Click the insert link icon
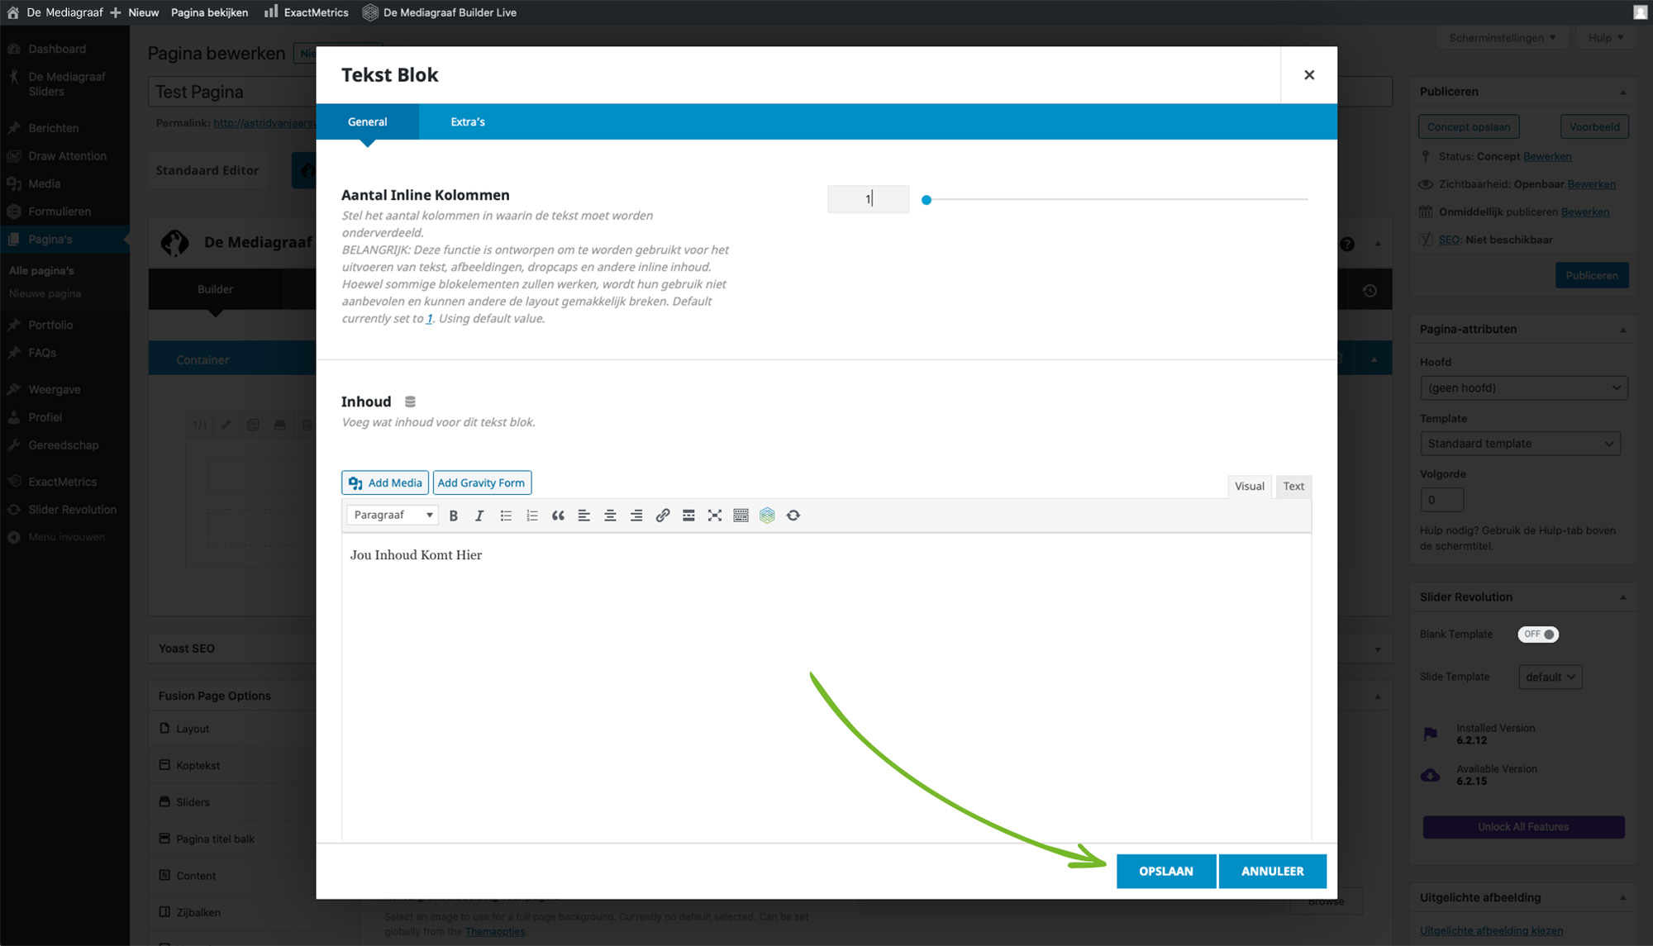The height and width of the screenshot is (946, 1653). pyautogui.click(x=662, y=516)
